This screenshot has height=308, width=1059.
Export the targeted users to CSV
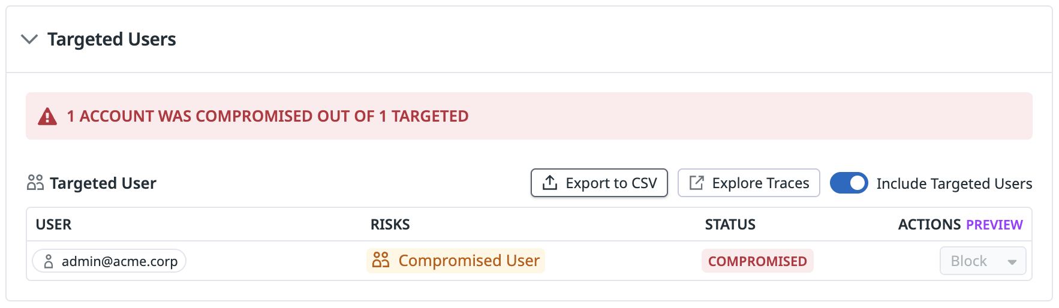(x=599, y=183)
